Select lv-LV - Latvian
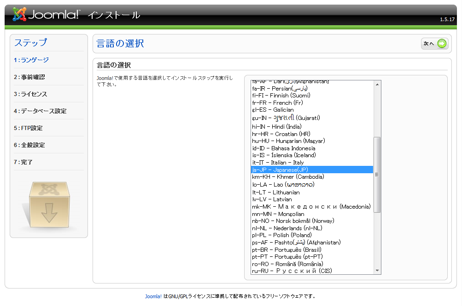This screenshot has height=306, width=462. pos(312,199)
